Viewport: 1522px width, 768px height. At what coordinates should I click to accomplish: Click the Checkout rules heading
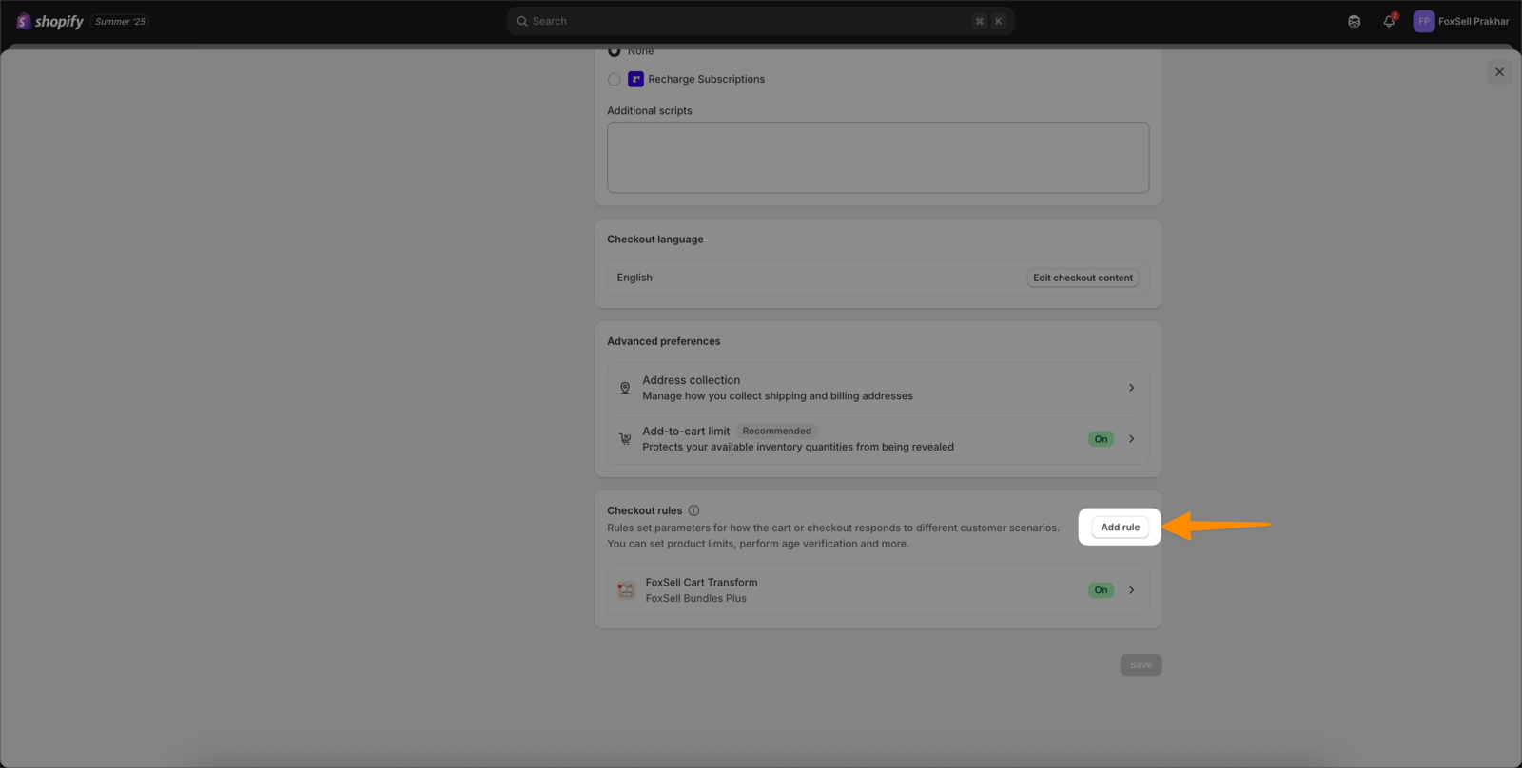tap(644, 510)
